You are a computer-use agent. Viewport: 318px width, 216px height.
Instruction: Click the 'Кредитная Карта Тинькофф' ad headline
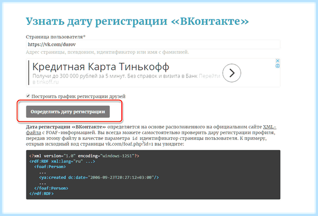click(101, 67)
